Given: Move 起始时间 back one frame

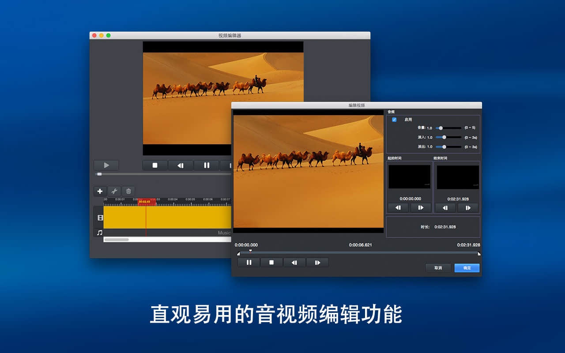Looking at the screenshot, I should (398, 208).
